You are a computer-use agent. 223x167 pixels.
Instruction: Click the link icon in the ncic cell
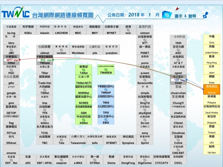click(128, 30)
